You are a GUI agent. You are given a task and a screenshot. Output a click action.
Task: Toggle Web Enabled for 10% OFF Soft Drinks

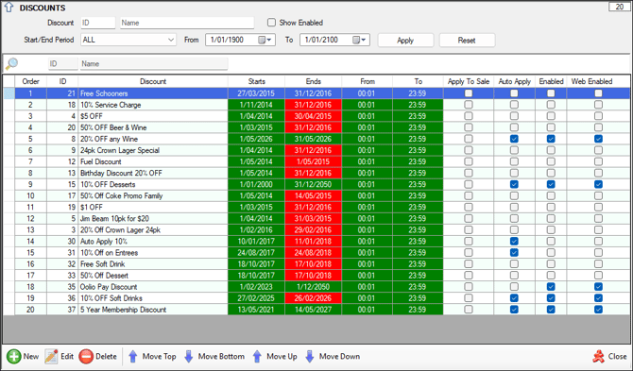click(598, 298)
